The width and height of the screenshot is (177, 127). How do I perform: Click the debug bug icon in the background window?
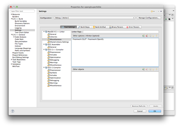[x=169, y=19]
